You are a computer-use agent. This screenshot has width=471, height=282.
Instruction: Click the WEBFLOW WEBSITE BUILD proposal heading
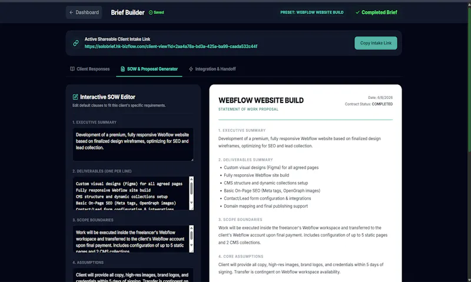[261, 100]
